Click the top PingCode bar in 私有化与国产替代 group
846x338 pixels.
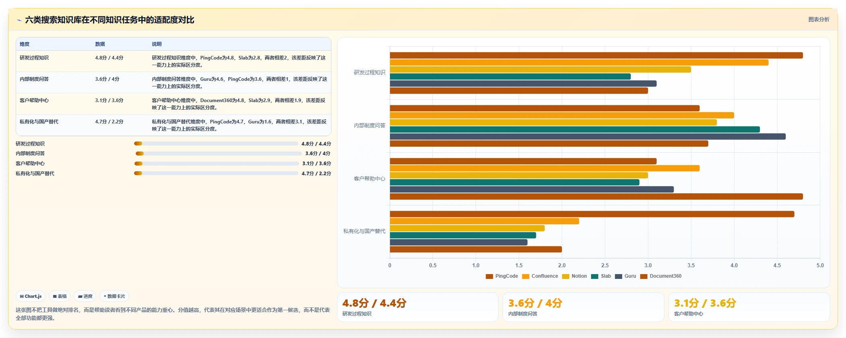tap(592, 214)
